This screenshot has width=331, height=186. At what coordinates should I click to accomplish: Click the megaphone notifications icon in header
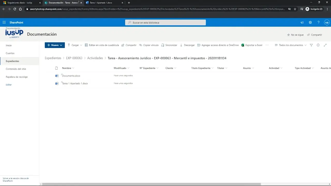click(302, 22)
